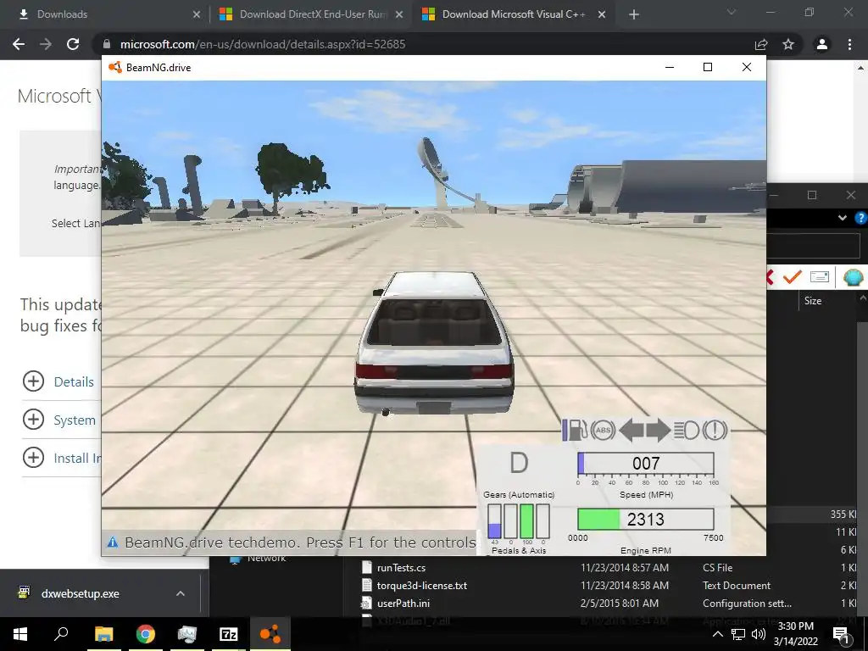
Task: Click the Speed MPH gauge bar
Action: 645,464
